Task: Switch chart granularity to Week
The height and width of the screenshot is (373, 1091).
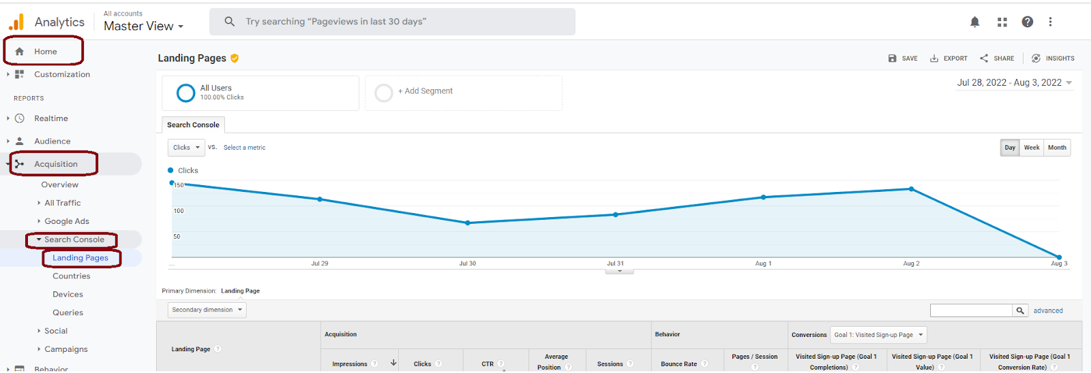Action: (1032, 148)
